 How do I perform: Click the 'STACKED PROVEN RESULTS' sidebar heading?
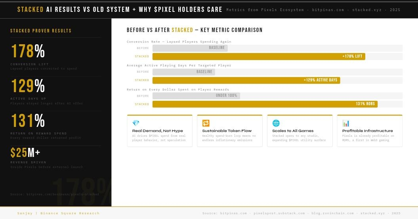click(x=41, y=31)
